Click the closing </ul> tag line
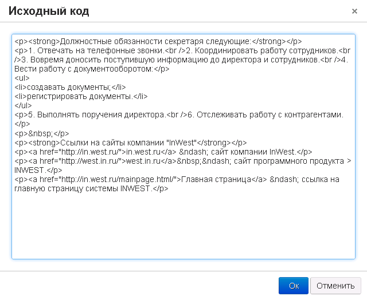 point(23,105)
